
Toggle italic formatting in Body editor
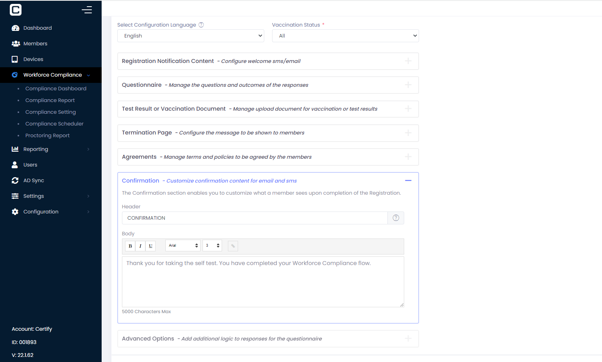click(x=140, y=246)
